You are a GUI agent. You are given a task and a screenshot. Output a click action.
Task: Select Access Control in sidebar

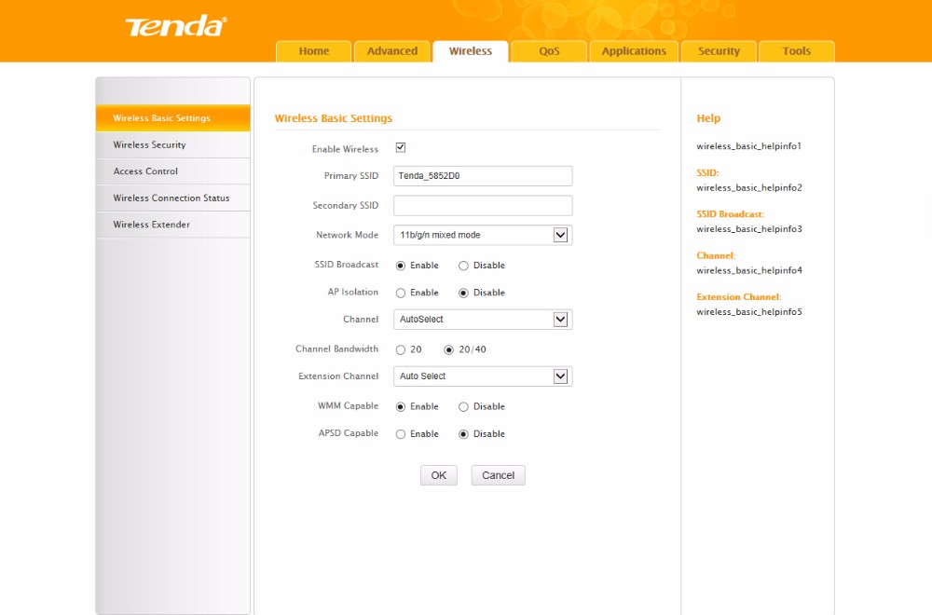pos(145,171)
